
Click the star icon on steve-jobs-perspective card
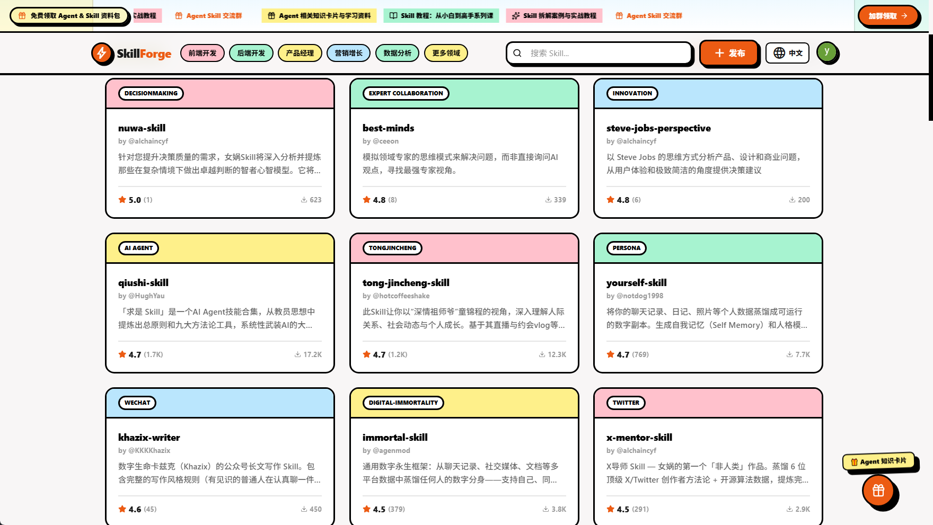pyautogui.click(x=611, y=200)
